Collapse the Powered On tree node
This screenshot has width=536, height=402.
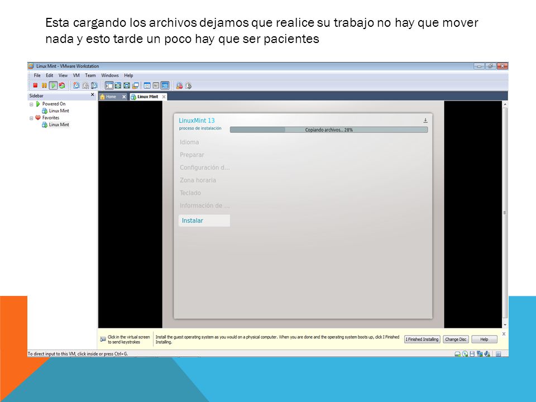tap(31, 104)
